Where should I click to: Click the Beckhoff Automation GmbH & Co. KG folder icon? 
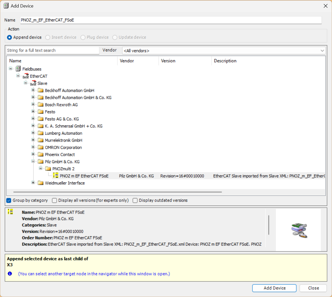pos(40,97)
